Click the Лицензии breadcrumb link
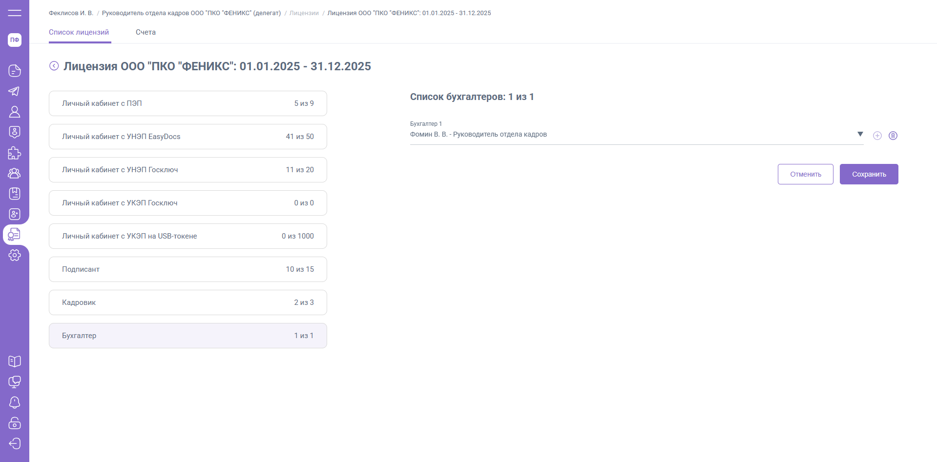Screen dimensions: 937x462 click(304, 13)
